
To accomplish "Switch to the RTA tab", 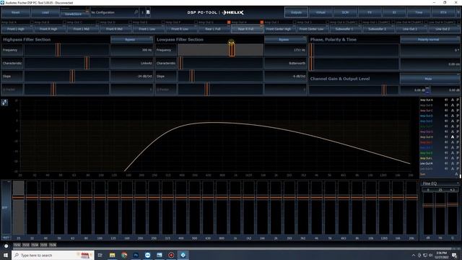I will [x=443, y=12].
